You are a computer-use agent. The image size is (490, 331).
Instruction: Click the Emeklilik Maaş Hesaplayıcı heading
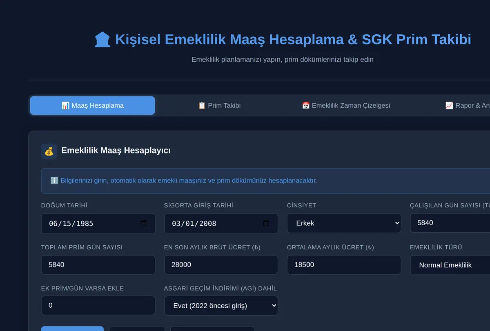point(116,151)
